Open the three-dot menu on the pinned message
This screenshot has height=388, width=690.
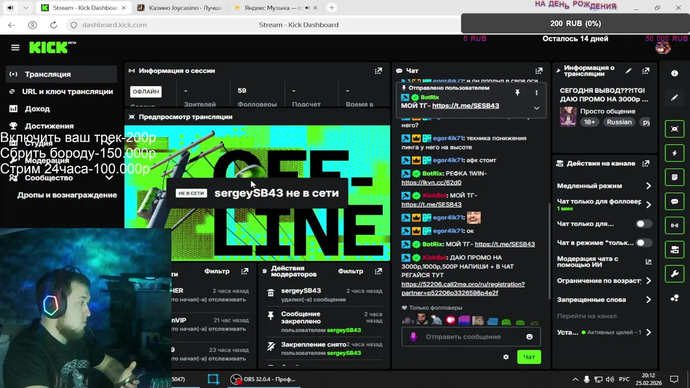point(536,93)
